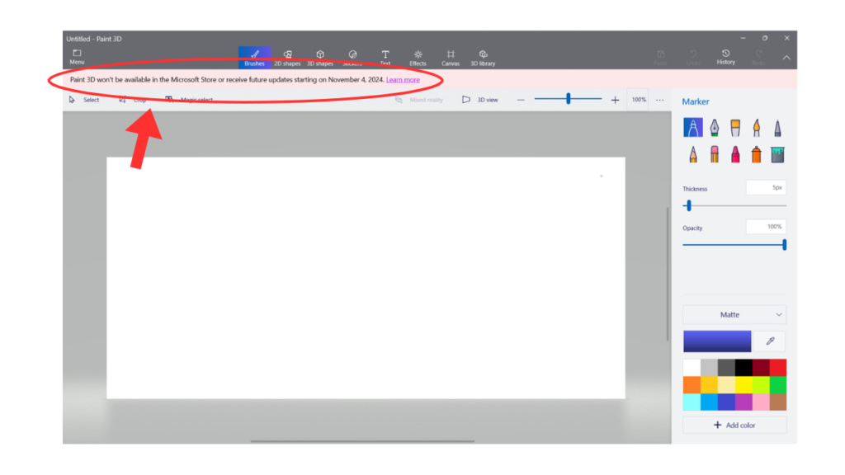The width and height of the screenshot is (845, 475).
Task: Pick the white color swatch
Action: pos(692,367)
